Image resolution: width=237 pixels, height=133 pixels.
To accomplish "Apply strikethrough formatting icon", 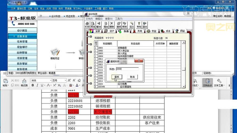I will click(48, 85).
